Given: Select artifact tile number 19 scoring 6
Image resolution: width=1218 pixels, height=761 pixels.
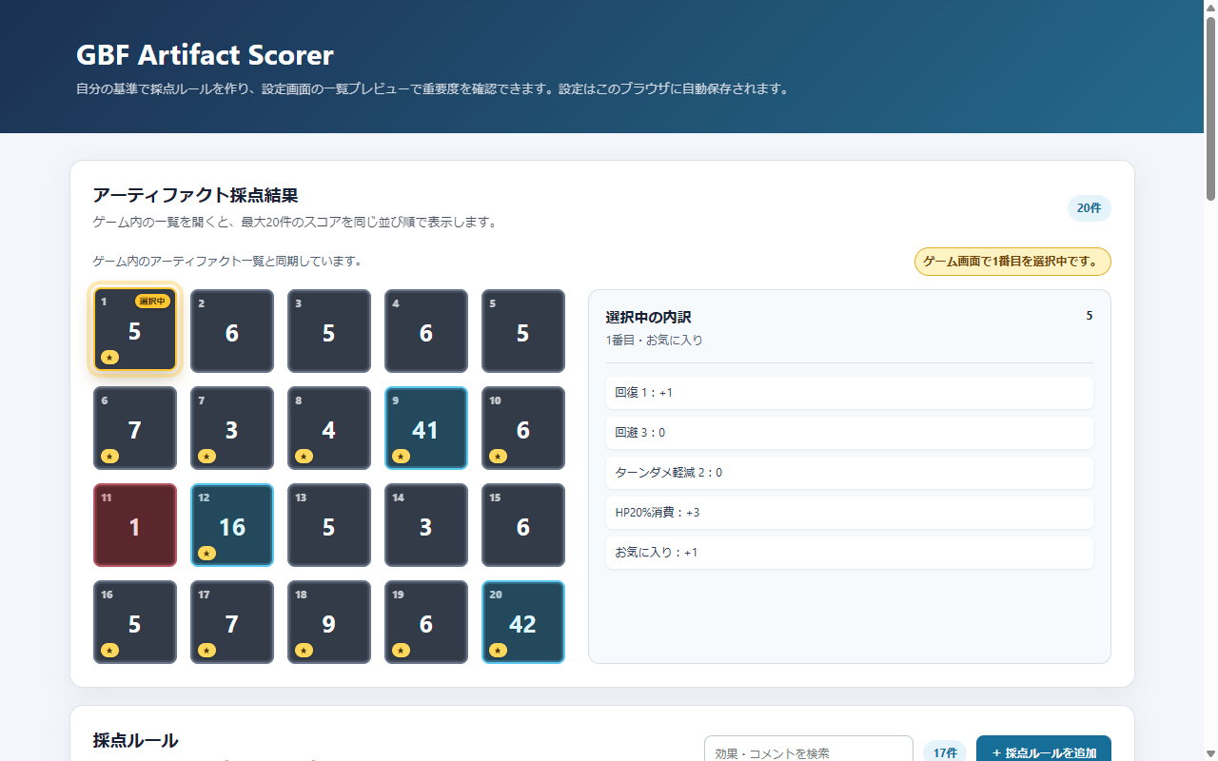Looking at the screenshot, I should (x=426, y=621).
